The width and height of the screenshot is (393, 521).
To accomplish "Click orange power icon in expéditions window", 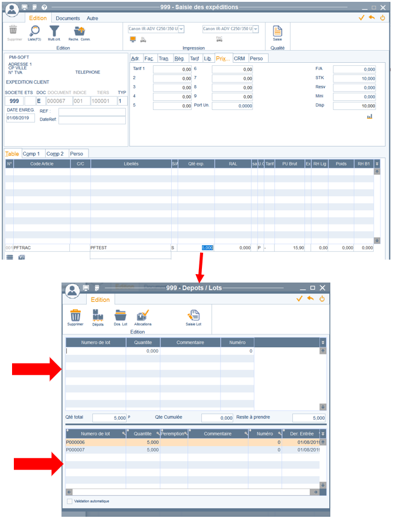I will [382, 18].
